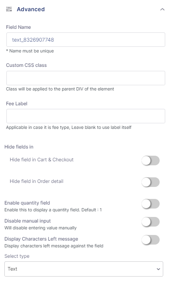Click the Advanced section heading text
The height and width of the screenshot is (285, 170).
pos(31,9)
